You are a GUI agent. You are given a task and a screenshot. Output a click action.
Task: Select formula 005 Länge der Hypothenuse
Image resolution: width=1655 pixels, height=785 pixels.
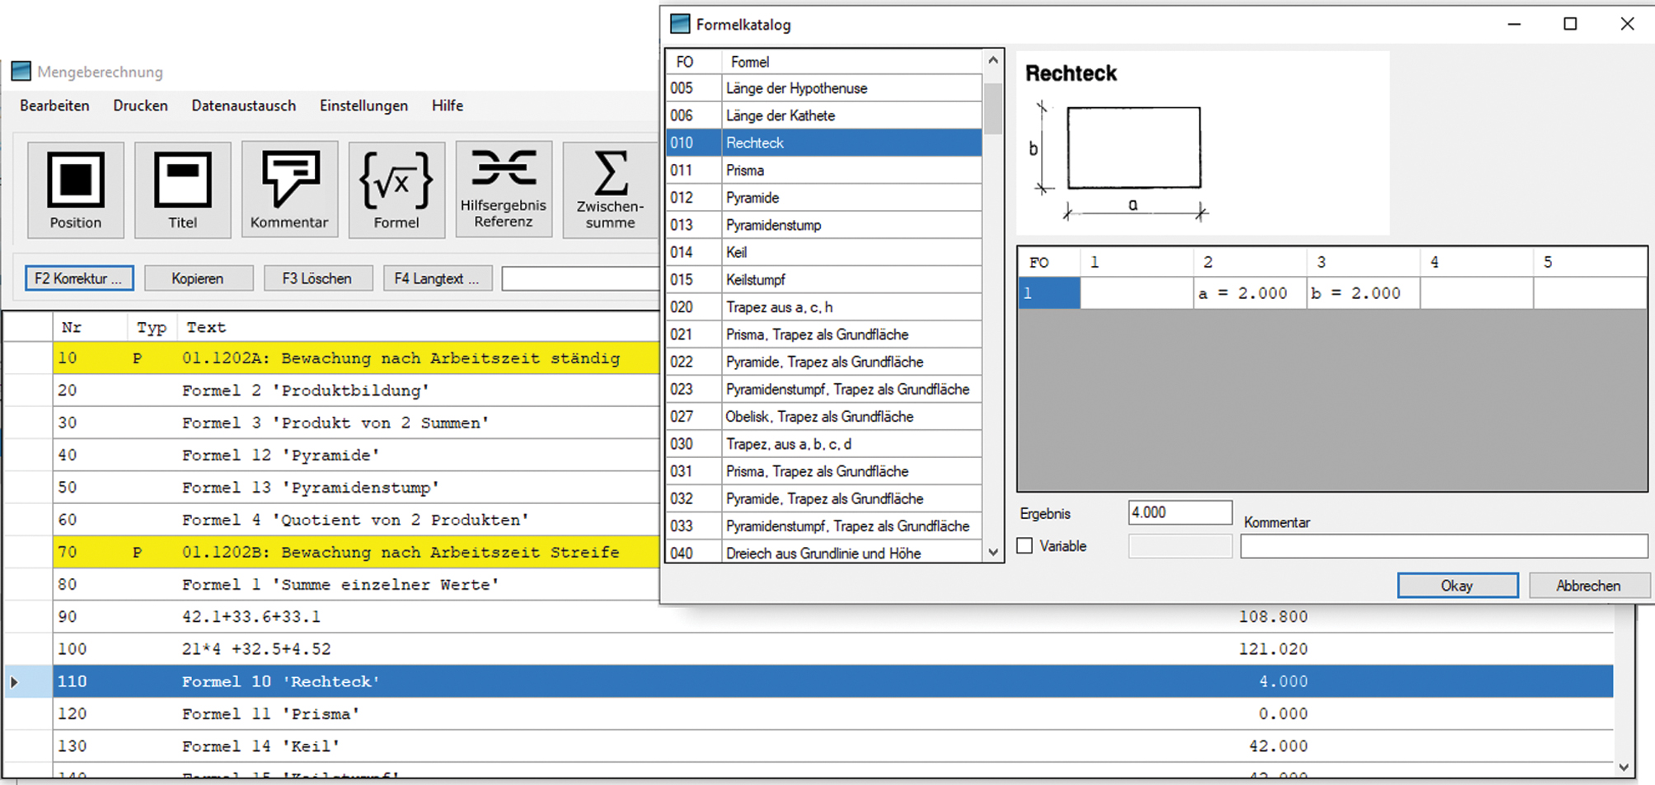pyautogui.click(x=824, y=88)
